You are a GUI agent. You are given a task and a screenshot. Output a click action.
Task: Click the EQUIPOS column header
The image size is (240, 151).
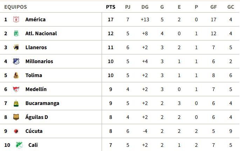click(15, 7)
